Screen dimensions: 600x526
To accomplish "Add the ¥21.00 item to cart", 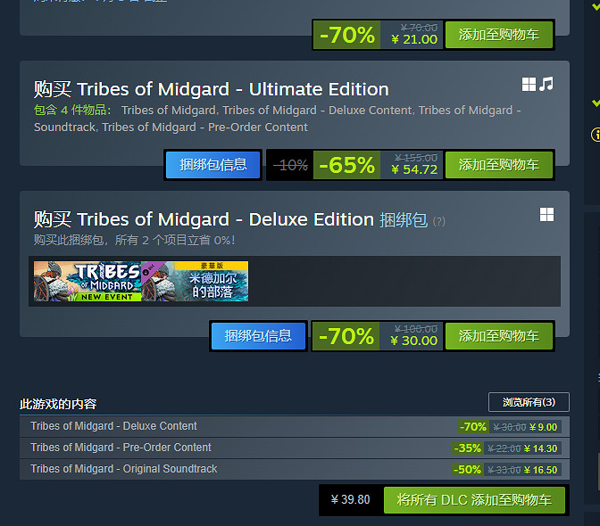I will click(498, 35).
